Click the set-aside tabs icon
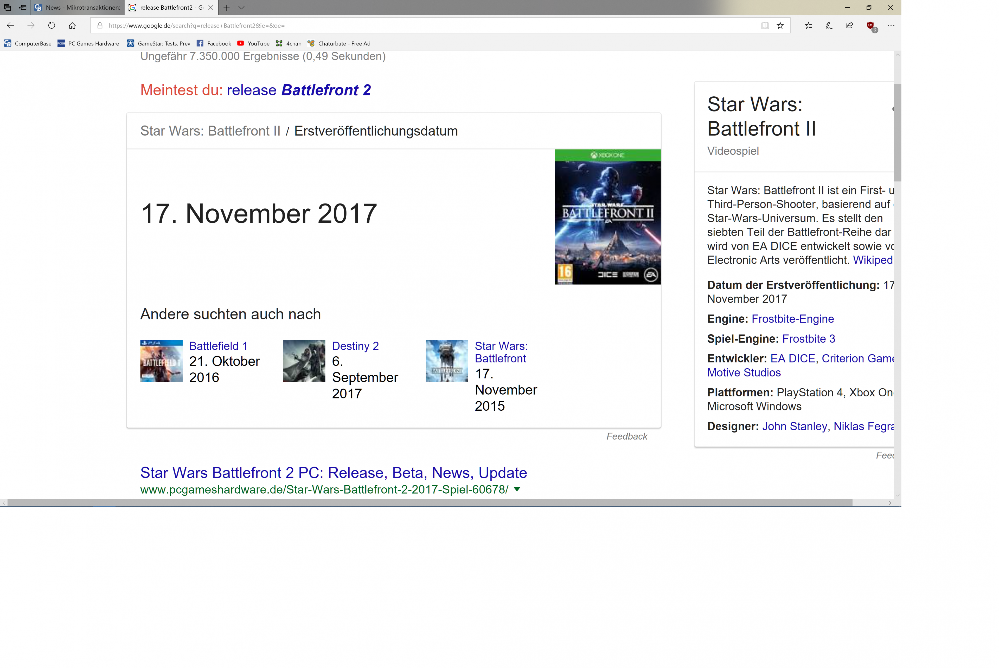The width and height of the screenshot is (999, 668). [7, 8]
